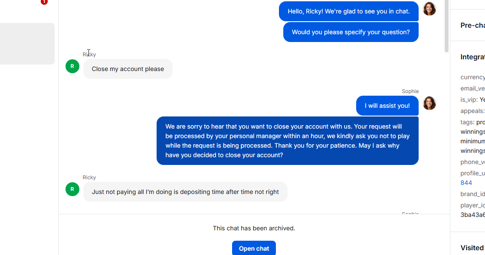Image resolution: width=485 pixels, height=255 pixels.
Task: Select the highlighted gray chat list item
Action: point(27,44)
